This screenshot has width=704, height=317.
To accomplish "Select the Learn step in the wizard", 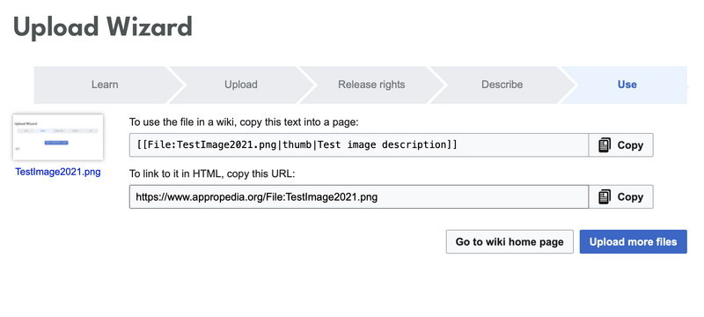I will point(105,85).
